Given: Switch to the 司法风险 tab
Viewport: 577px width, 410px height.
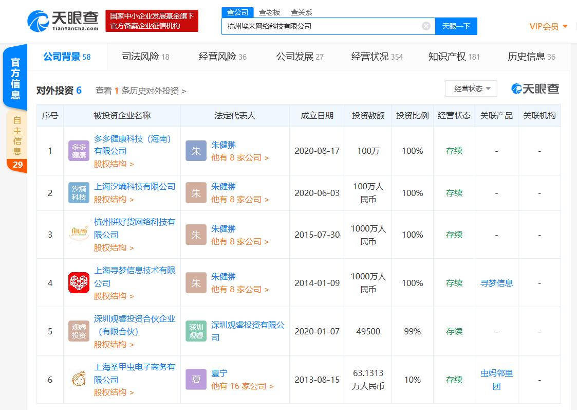Looking at the screenshot, I should point(145,57).
